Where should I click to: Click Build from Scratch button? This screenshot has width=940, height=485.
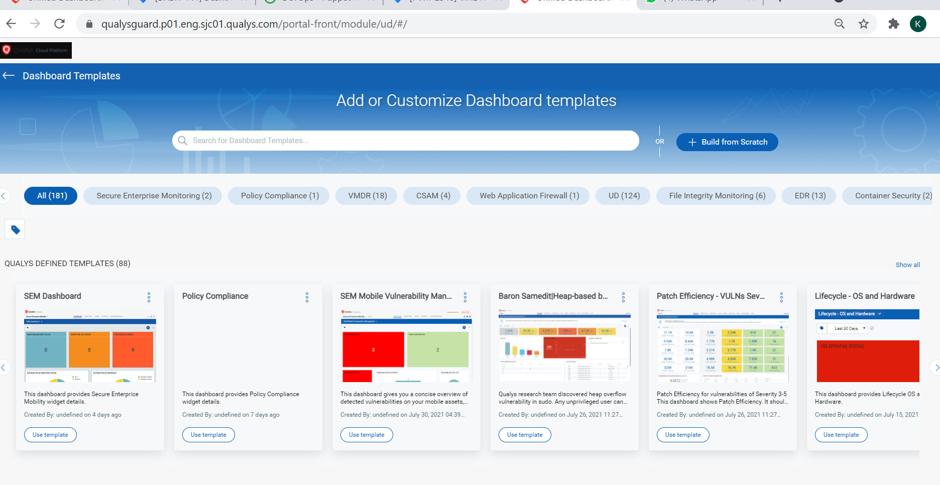point(727,142)
